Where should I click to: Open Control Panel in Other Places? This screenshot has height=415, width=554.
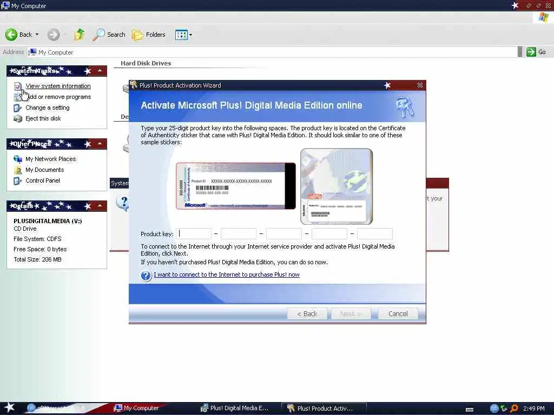[x=43, y=180]
